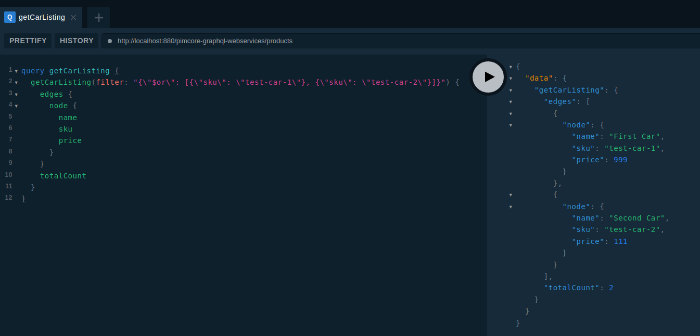This screenshot has width=700, height=336.
Task: Click the "test-car-2" sku value in response
Action: pos(632,229)
